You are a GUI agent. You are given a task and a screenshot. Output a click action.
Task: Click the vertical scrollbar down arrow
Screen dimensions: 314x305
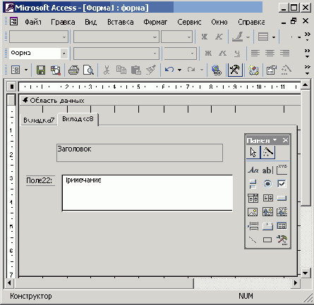click(306, 273)
